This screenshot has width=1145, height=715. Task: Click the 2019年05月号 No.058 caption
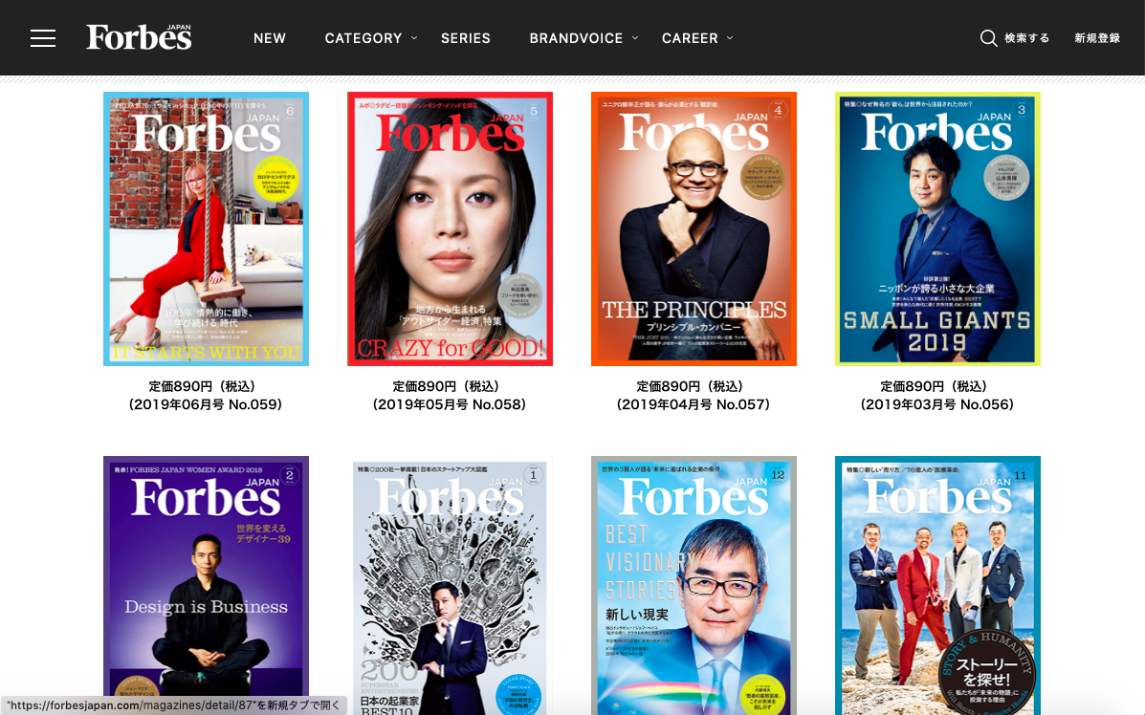(449, 404)
